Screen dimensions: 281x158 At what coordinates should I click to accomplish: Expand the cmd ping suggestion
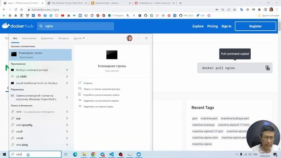(67, 144)
